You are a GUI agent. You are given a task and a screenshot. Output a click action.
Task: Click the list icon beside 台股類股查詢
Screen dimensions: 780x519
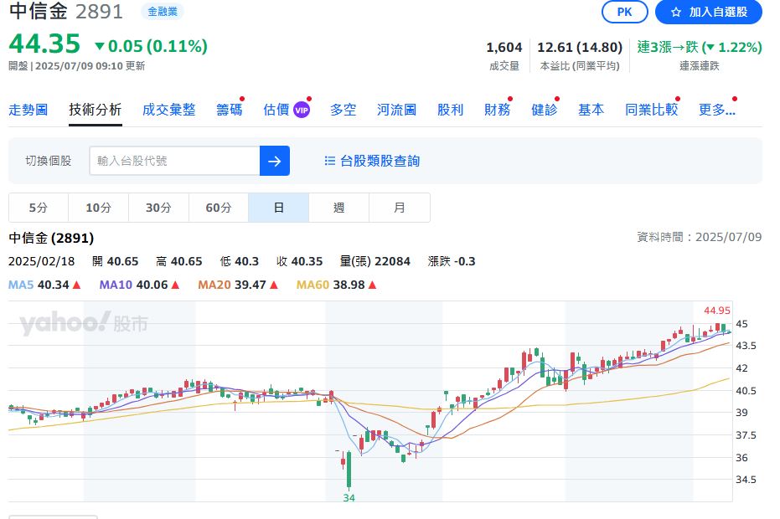(x=329, y=161)
